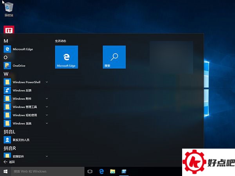Click the Microsoft Edge text label in list
The image size is (235, 176).
pyautogui.click(x=23, y=49)
